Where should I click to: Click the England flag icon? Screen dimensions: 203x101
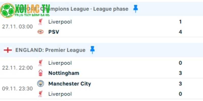8,50
